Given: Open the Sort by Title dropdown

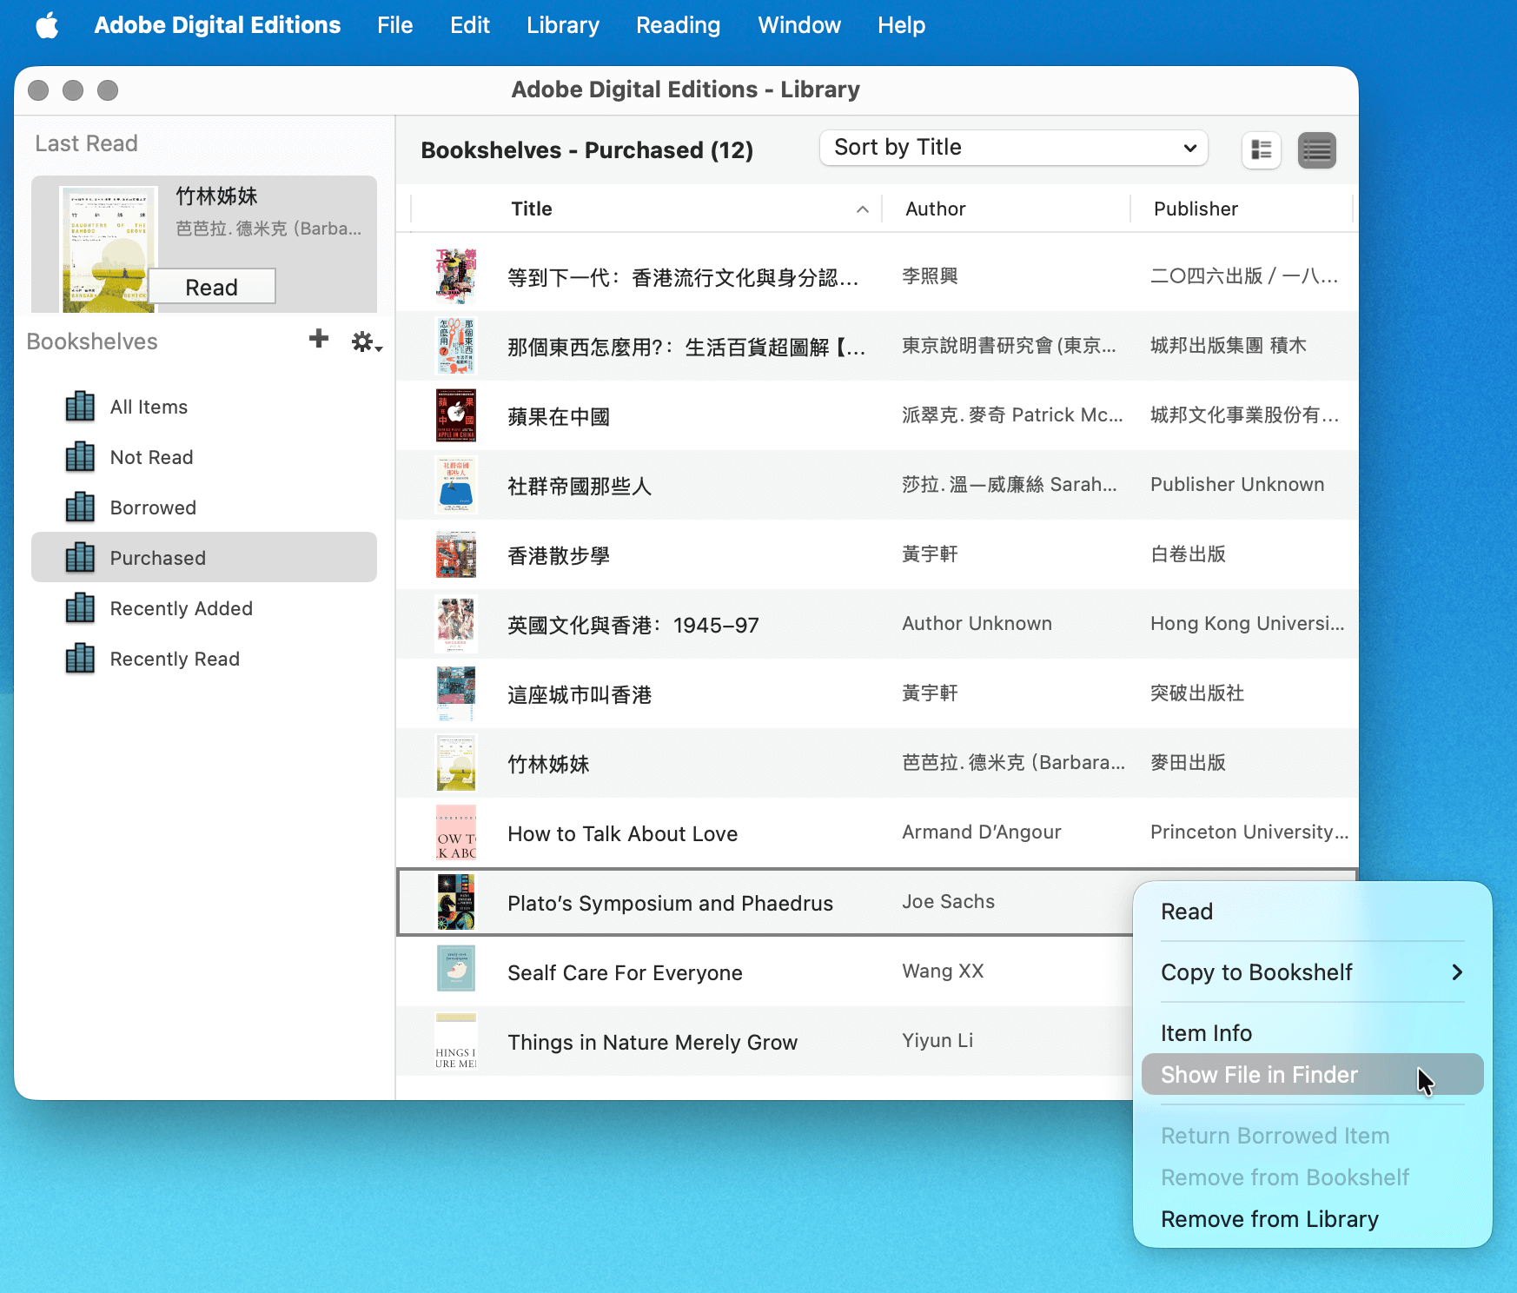Looking at the screenshot, I should pos(1013,148).
